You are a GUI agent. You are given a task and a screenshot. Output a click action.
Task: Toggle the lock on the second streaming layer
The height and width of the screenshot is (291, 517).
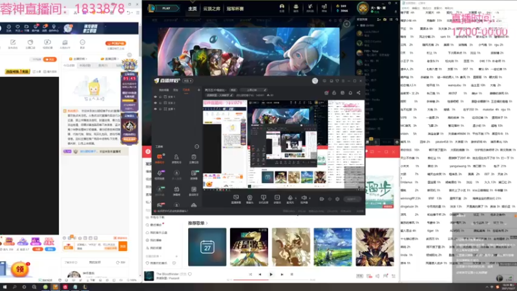tap(160, 103)
